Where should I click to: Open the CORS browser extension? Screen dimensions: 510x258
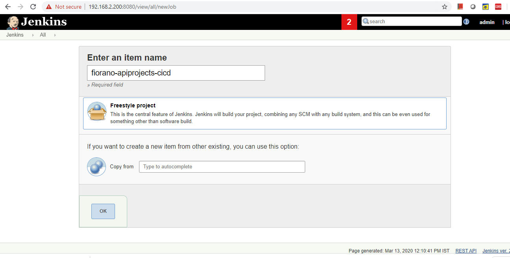[x=498, y=7]
